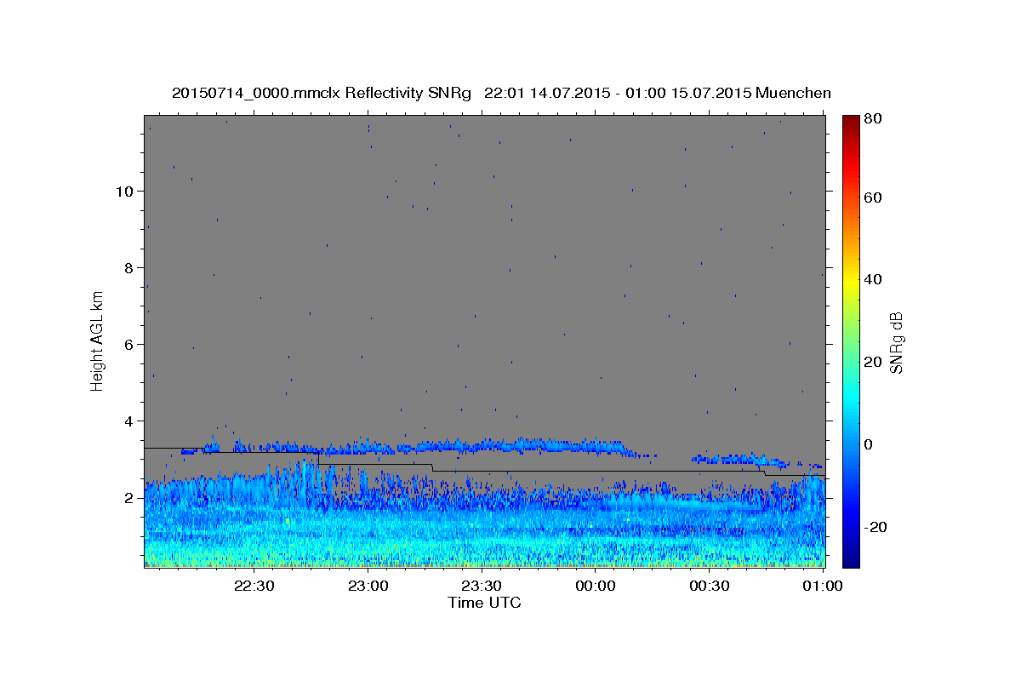Click the 'Time UTC' x-axis label
Image resolution: width=1021 pixels, height=681 pixels.
pyautogui.click(x=484, y=603)
